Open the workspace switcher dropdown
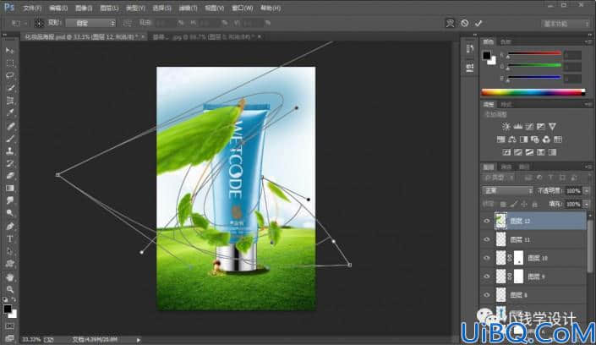The width and height of the screenshot is (596, 345). click(566, 24)
